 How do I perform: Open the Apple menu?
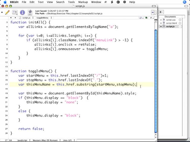pos(5,2)
